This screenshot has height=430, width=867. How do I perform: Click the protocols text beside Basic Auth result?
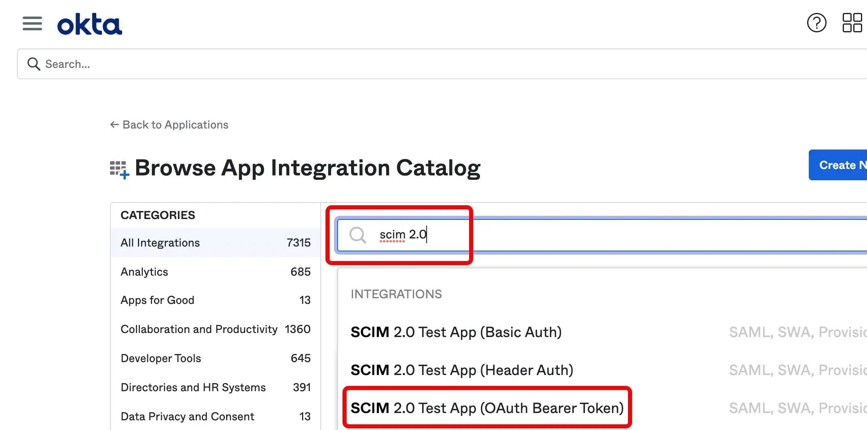coord(798,332)
